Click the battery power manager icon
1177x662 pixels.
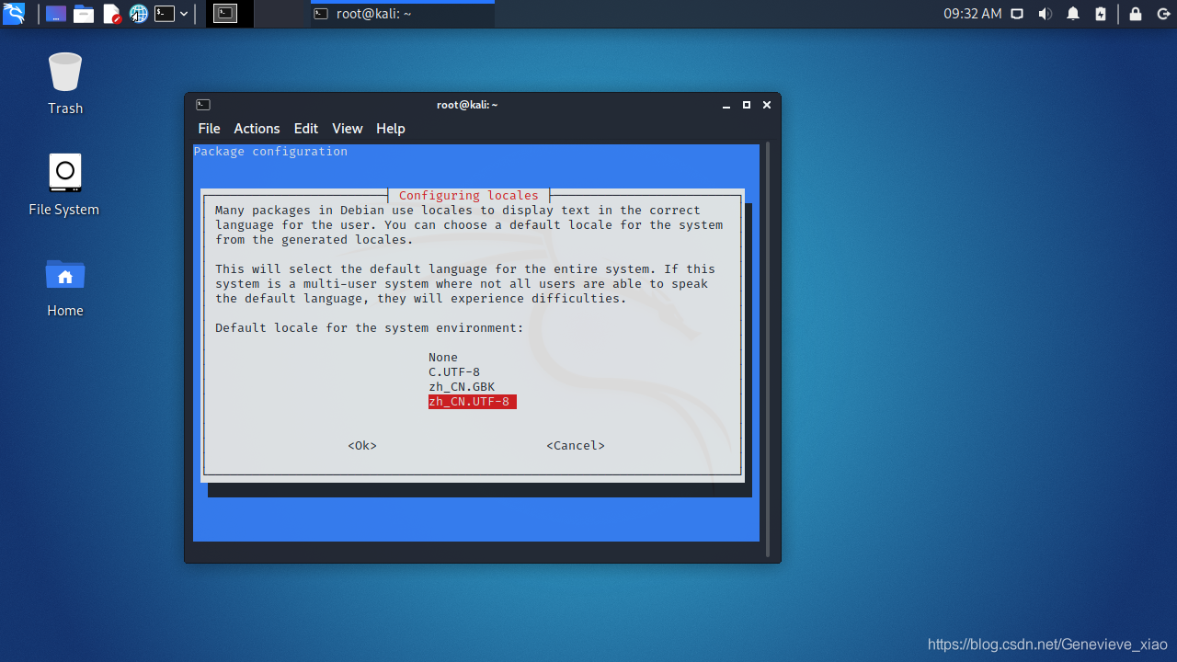tap(1101, 14)
